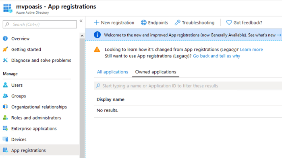This screenshot has width=282, height=158.
Task: Click the sidebar search magnifier icon
Action: click(x=7, y=24)
